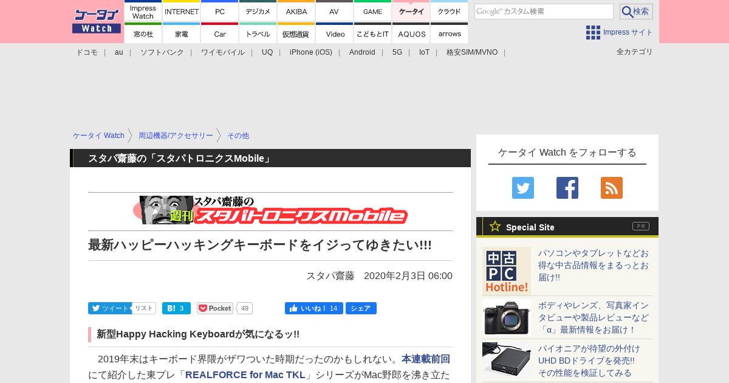This screenshot has width=729, height=383.
Task: Open the AQUOS tab
Action: coord(411,33)
